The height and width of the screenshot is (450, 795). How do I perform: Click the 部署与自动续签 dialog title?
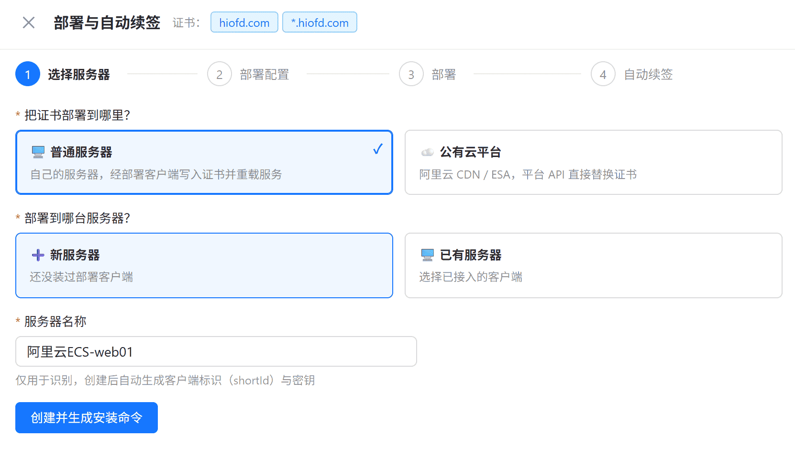(x=107, y=22)
